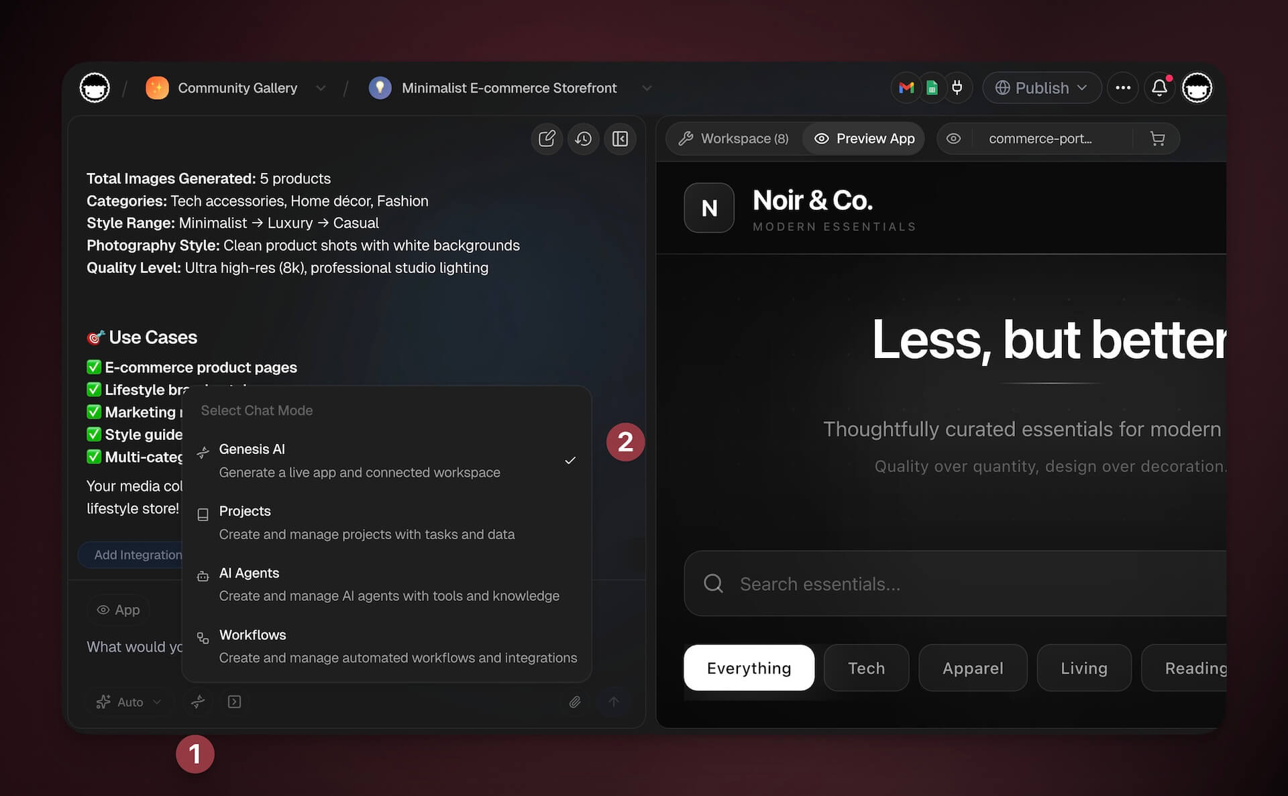Switch to the Workspace (8) tab

734,139
